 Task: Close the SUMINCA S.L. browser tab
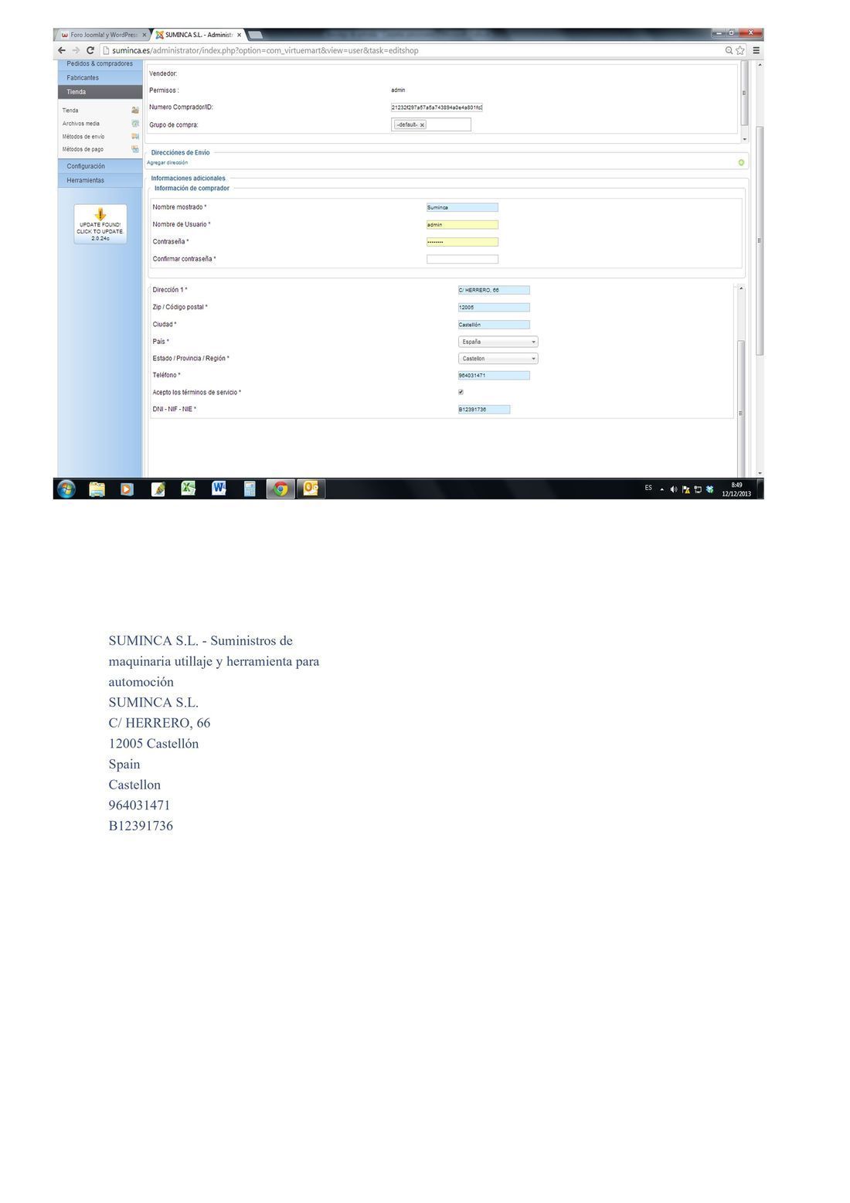pos(240,35)
